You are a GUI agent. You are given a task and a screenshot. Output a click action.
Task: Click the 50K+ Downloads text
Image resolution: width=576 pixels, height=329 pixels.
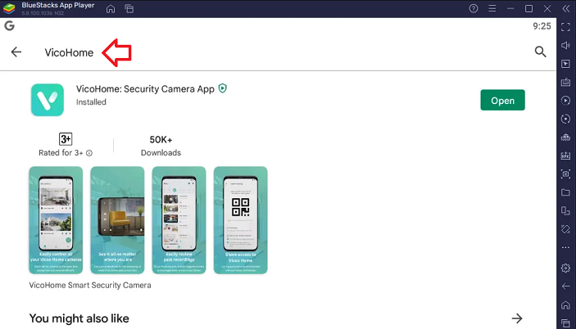click(x=161, y=146)
